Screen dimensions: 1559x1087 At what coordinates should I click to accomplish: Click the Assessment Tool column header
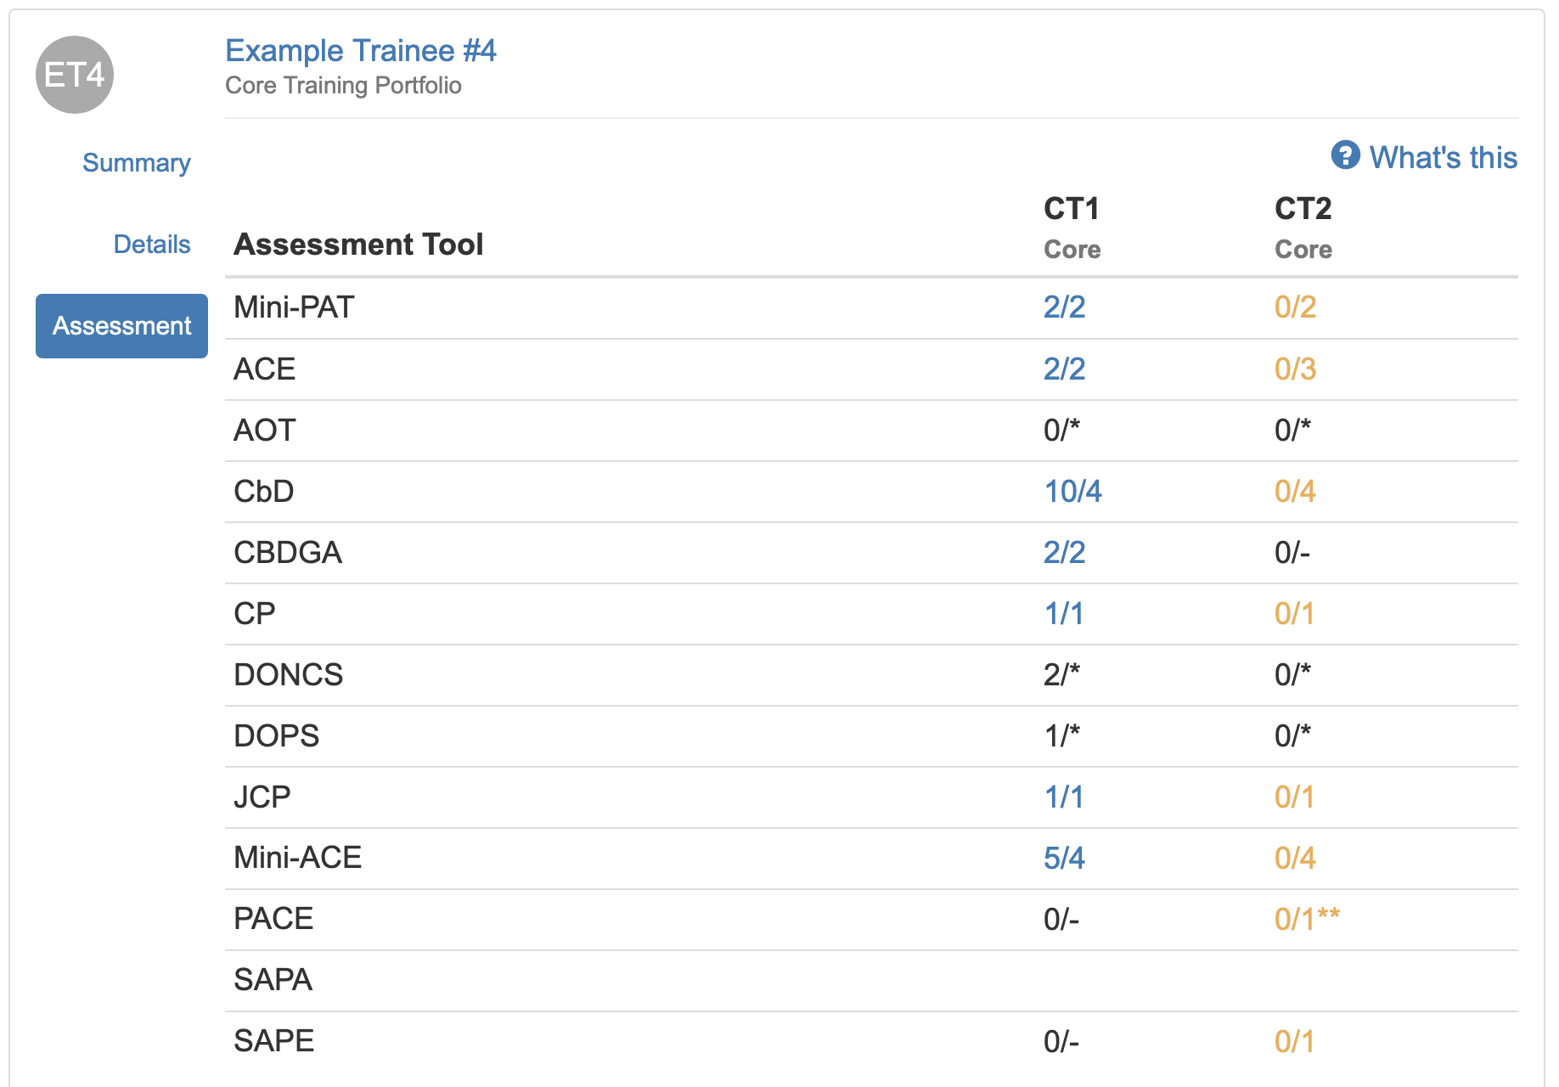click(358, 245)
